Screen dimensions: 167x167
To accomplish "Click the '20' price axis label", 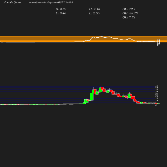I will (x=157, y=96).
